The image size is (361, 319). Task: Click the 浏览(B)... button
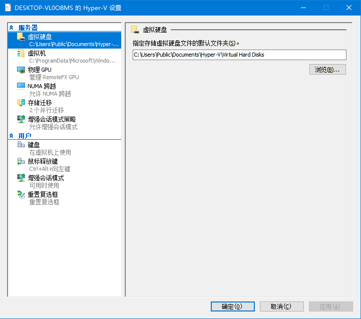pos(327,70)
